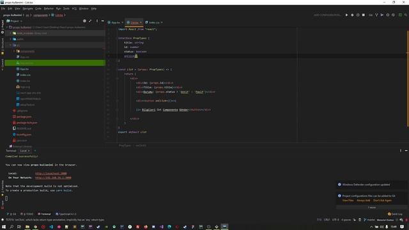
Task: Open the VCS menu
Action: pos(74,8)
